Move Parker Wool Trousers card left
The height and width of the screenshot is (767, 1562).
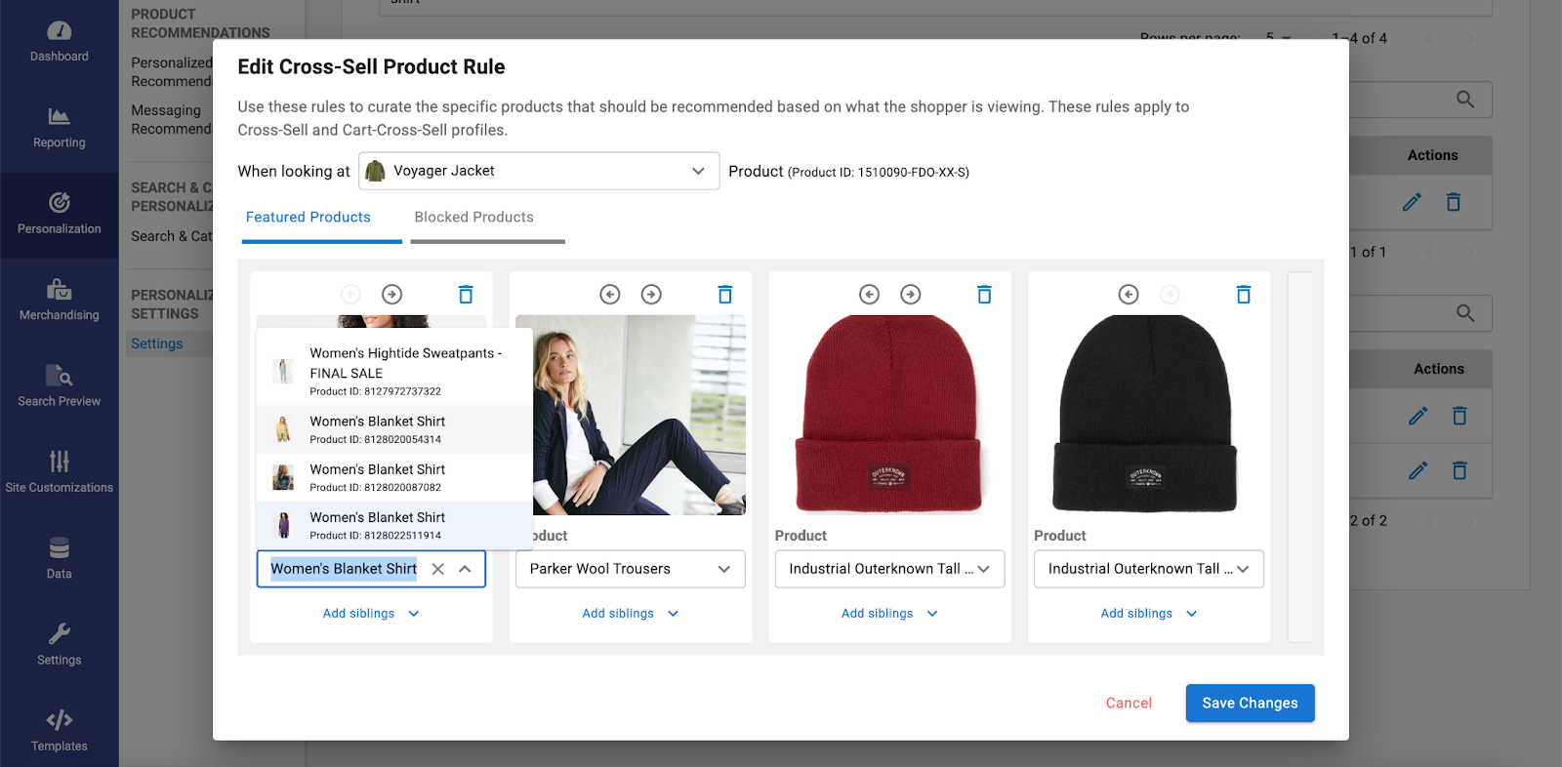(610, 294)
